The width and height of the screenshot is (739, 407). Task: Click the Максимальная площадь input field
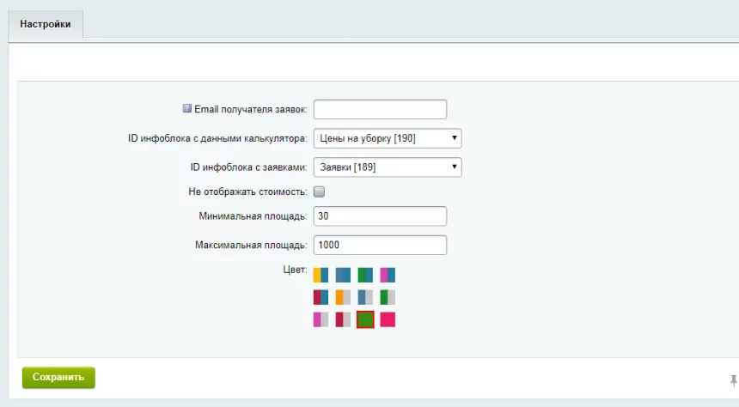coord(380,245)
